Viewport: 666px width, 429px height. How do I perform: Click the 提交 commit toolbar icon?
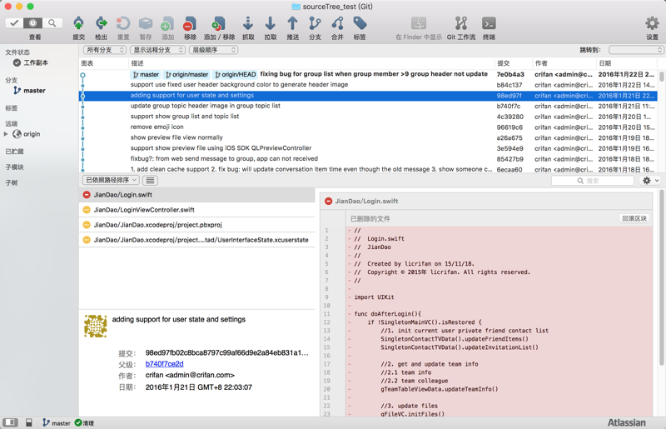[x=78, y=24]
